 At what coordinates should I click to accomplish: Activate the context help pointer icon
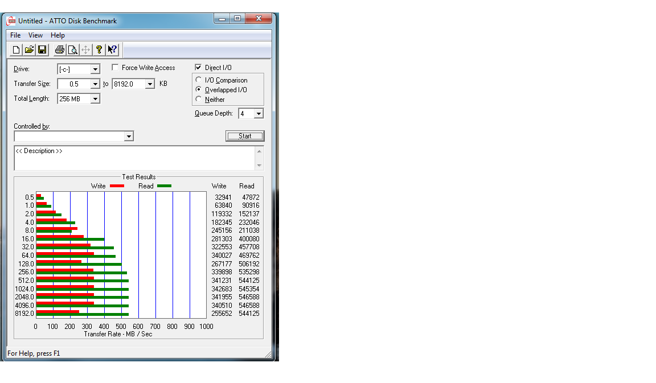coord(112,50)
